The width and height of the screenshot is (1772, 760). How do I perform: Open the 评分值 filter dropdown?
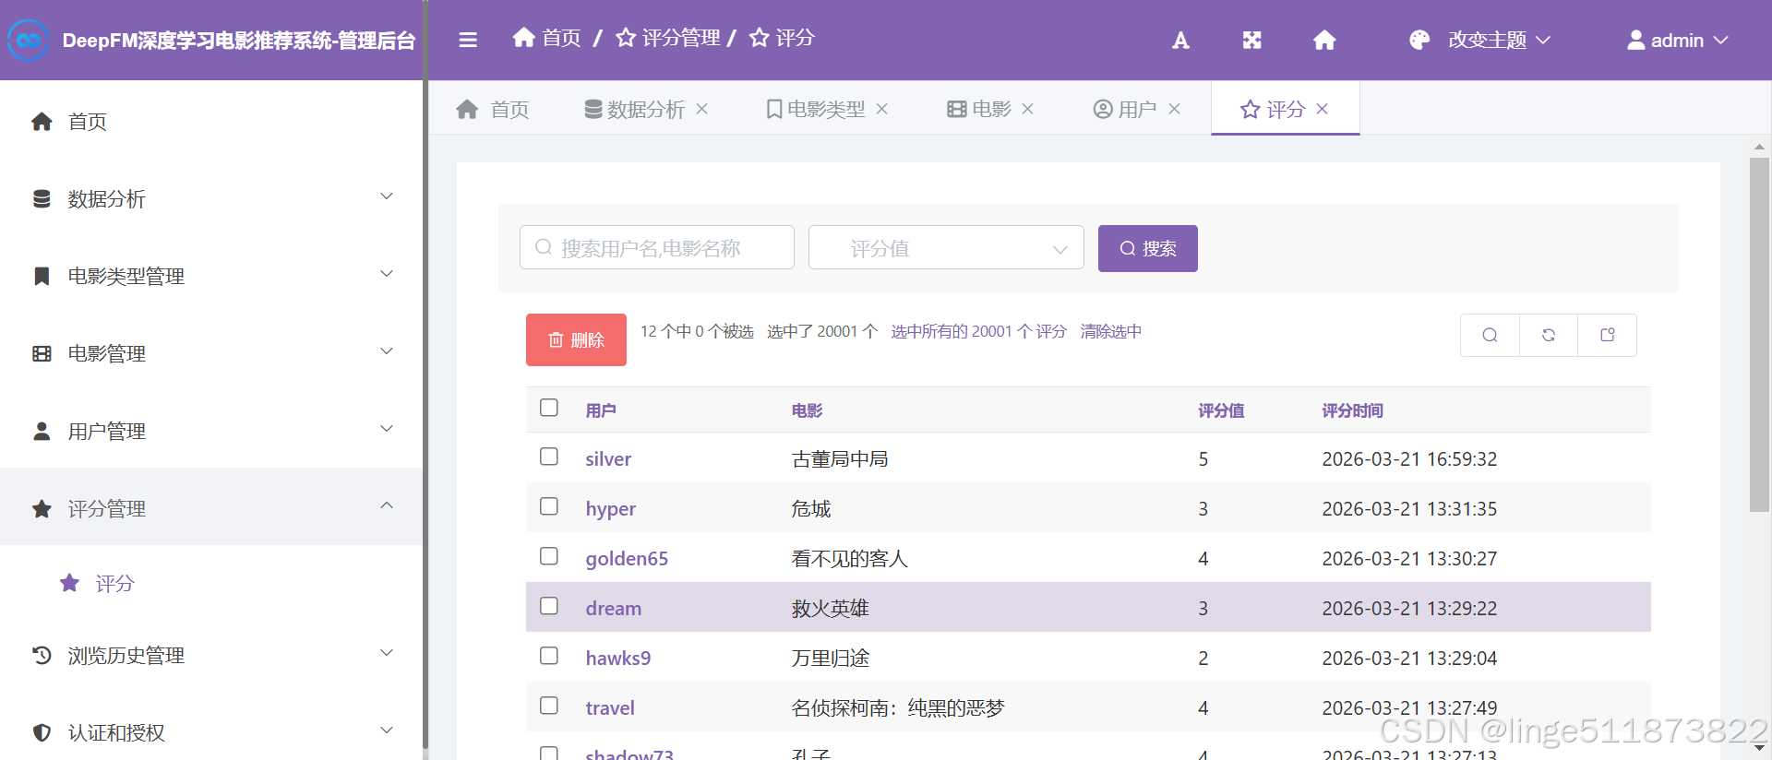tap(946, 247)
